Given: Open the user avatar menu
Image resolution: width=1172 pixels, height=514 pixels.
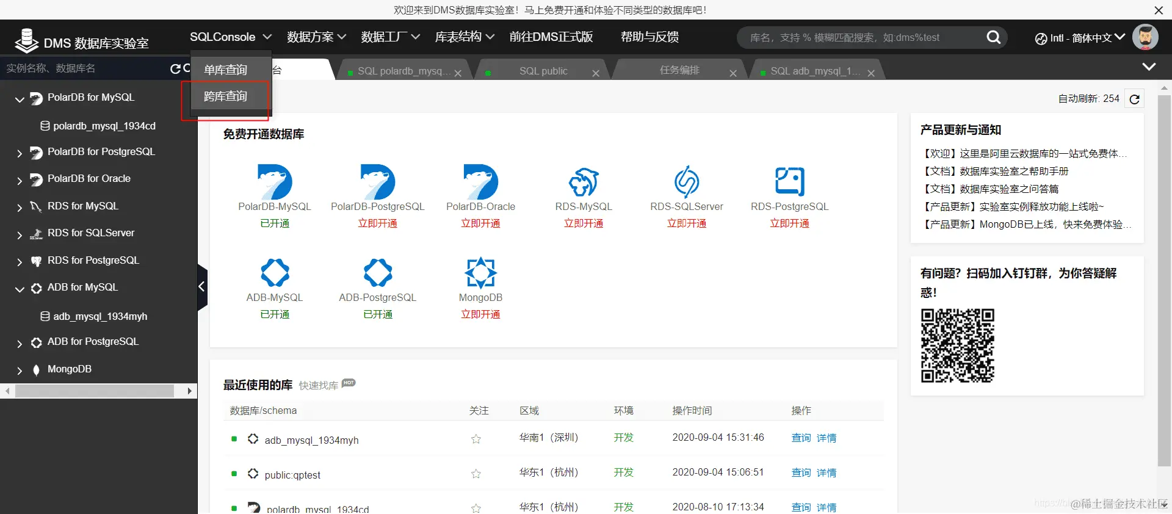Looking at the screenshot, I should pyautogui.click(x=1145, y=37).
